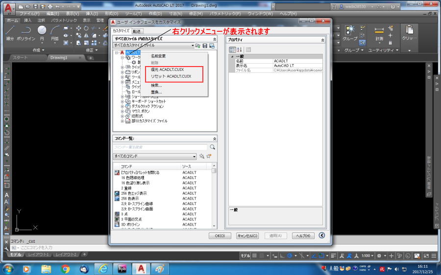Click the Copy tool in 修正 panel
Image resolution: width=441 pixels, height=275 pixels.
[x=79, y=35]
